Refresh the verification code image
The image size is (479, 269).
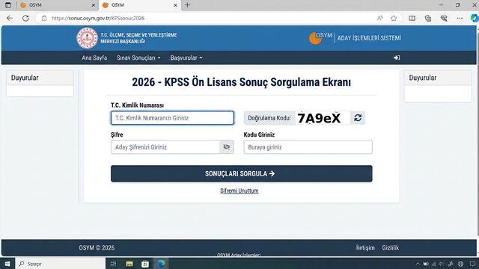[358, 118]
